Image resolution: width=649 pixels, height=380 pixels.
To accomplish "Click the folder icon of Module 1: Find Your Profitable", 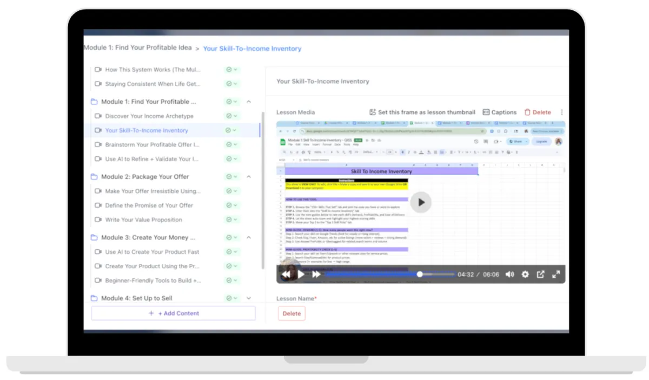I will (x=94, y=102).
